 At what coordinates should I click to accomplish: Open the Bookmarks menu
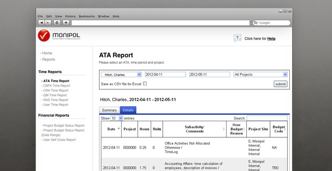coord(87,16)
